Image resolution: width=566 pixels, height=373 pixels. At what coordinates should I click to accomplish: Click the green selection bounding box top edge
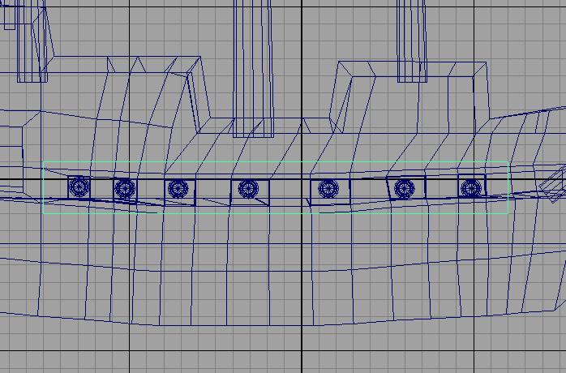click(276, 161)
